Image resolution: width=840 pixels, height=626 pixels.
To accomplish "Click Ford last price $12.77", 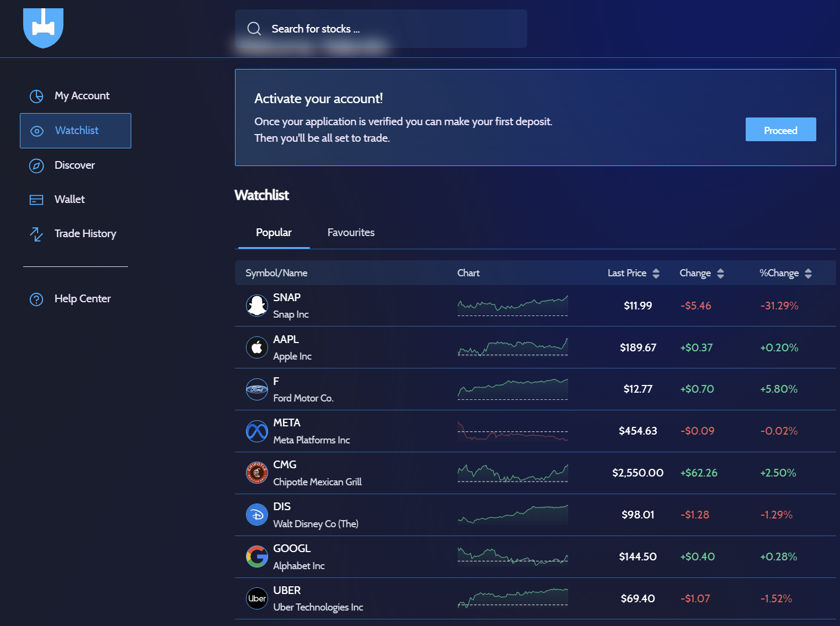I will (x=638, y=389).
